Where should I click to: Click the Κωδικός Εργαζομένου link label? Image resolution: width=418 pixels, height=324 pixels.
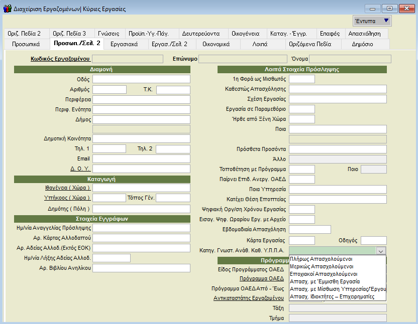[x=60, y=59]
